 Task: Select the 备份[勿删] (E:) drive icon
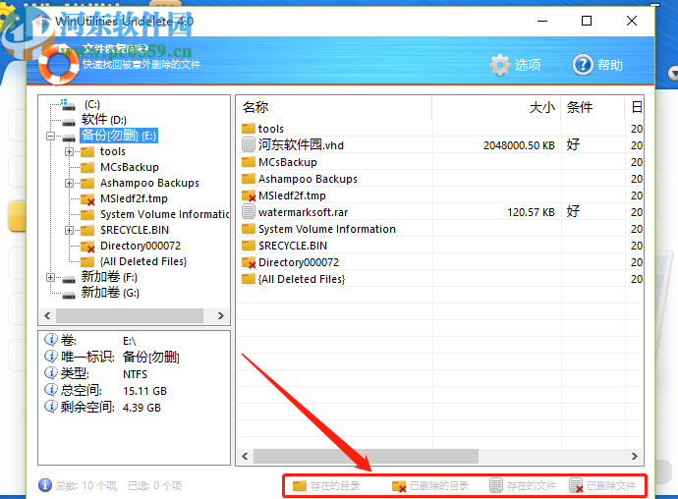(x=69, y=137)
